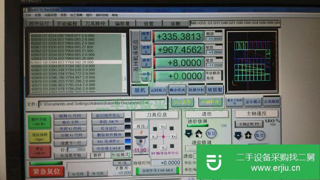Zero the Z axis with 清零 Z
Viewport: 320px width, 180px height.
coord(146,62)
